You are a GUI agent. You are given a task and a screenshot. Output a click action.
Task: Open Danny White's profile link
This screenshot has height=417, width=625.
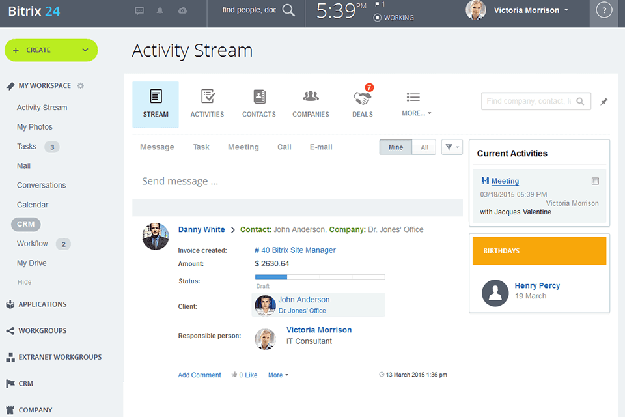tap(201, 229)
